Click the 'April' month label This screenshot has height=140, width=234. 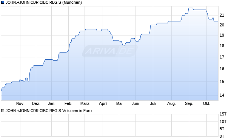pyautogui.click(x=103, y=103)
